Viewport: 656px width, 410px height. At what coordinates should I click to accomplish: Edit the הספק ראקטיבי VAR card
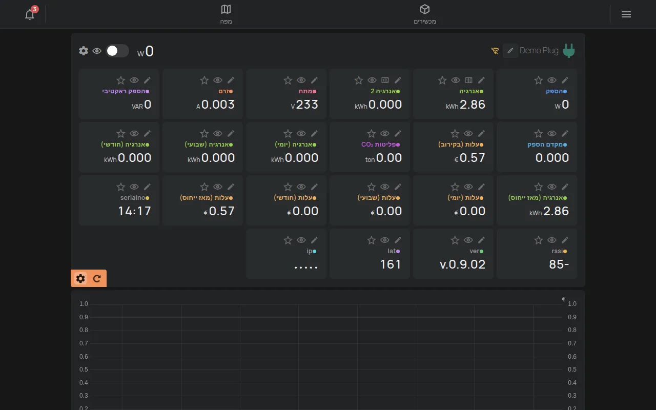(147, 80)
